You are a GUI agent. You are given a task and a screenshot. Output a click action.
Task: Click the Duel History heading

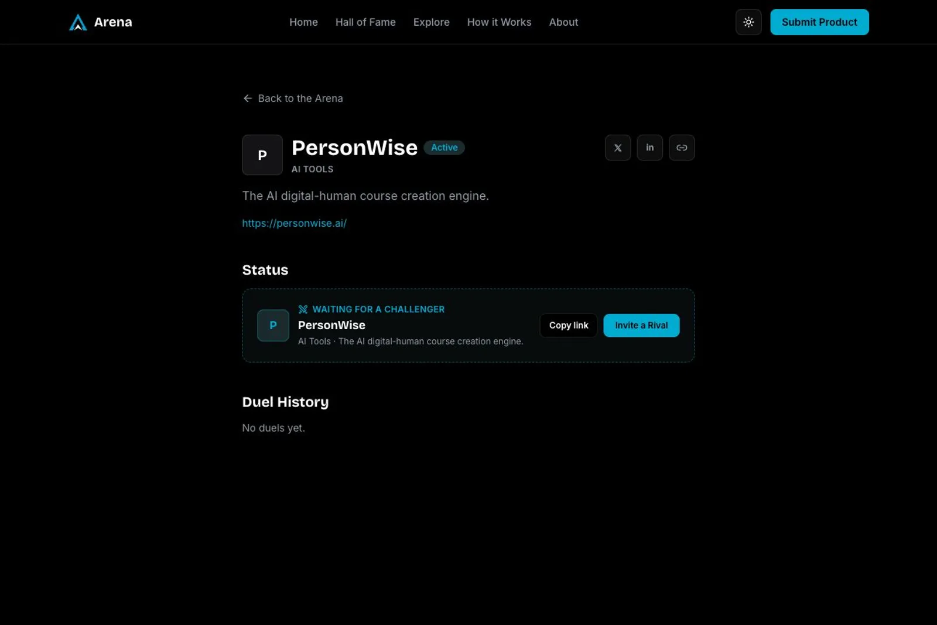click(286, 402)
